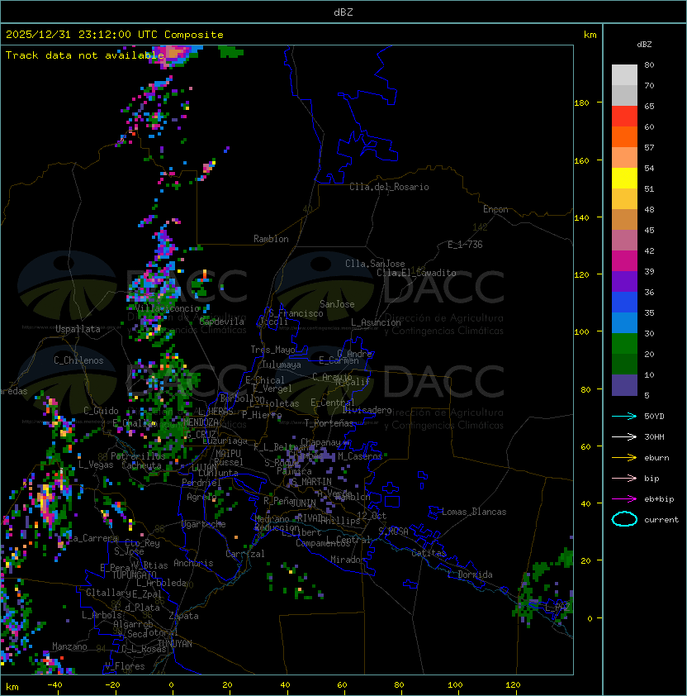This screenshot has width=687, height=696.
Task: Select the 'Villavicencio' place label
Action: (167, 308)
